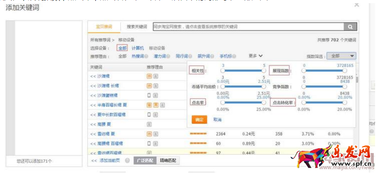Click right handle of 点击率 slider

[264, 102]
